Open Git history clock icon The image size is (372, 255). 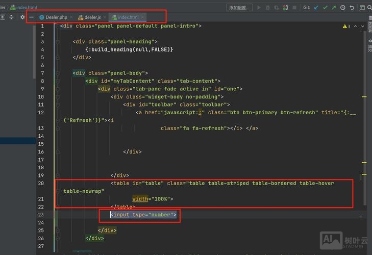tap(342, 8)
